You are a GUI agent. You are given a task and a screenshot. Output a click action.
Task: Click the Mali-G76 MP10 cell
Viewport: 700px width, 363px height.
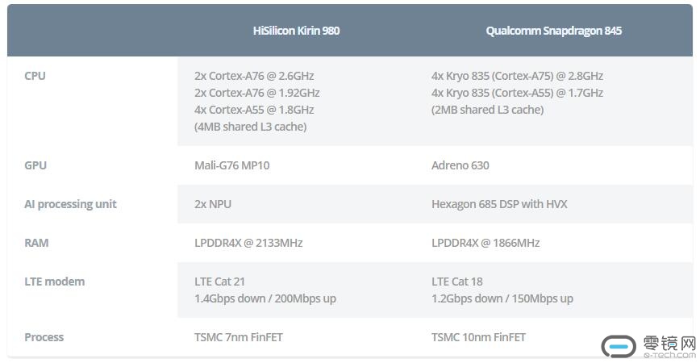click(x=232, y=165)
